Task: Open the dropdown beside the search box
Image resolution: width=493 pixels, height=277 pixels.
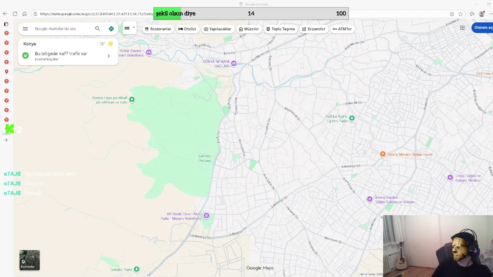Action: click(130, 28)
